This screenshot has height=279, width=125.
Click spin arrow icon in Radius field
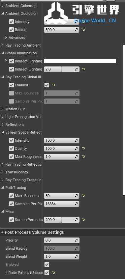pyautogui.click(x=76, y=30)
